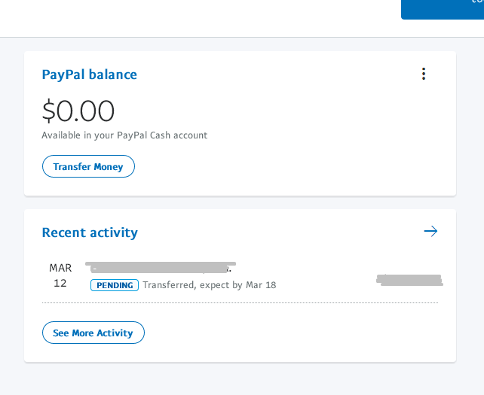This screenshot has width=484, height=395.
Task: Click the $0.00 balance amount
Action: [x=78, y=111]
